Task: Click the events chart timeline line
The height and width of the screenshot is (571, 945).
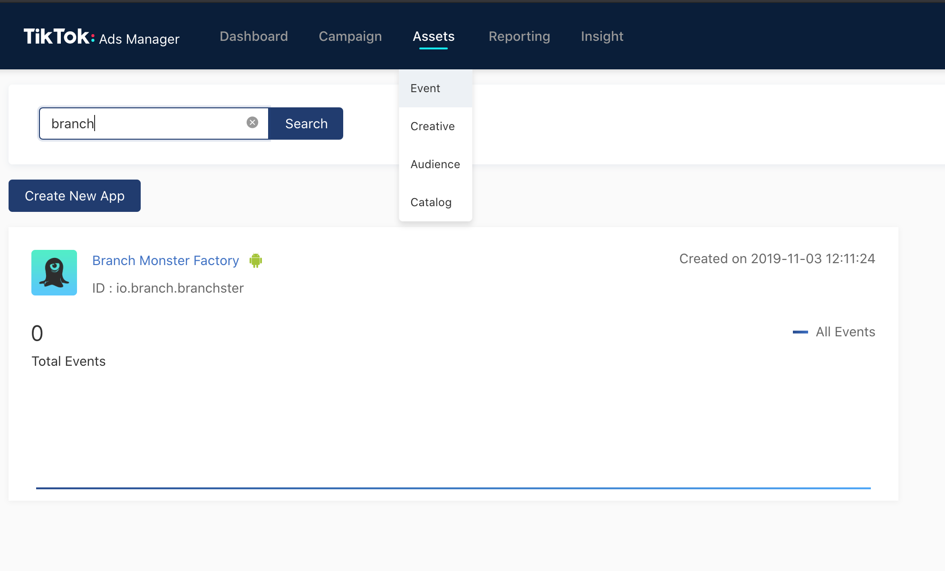Action: point(453,488)
